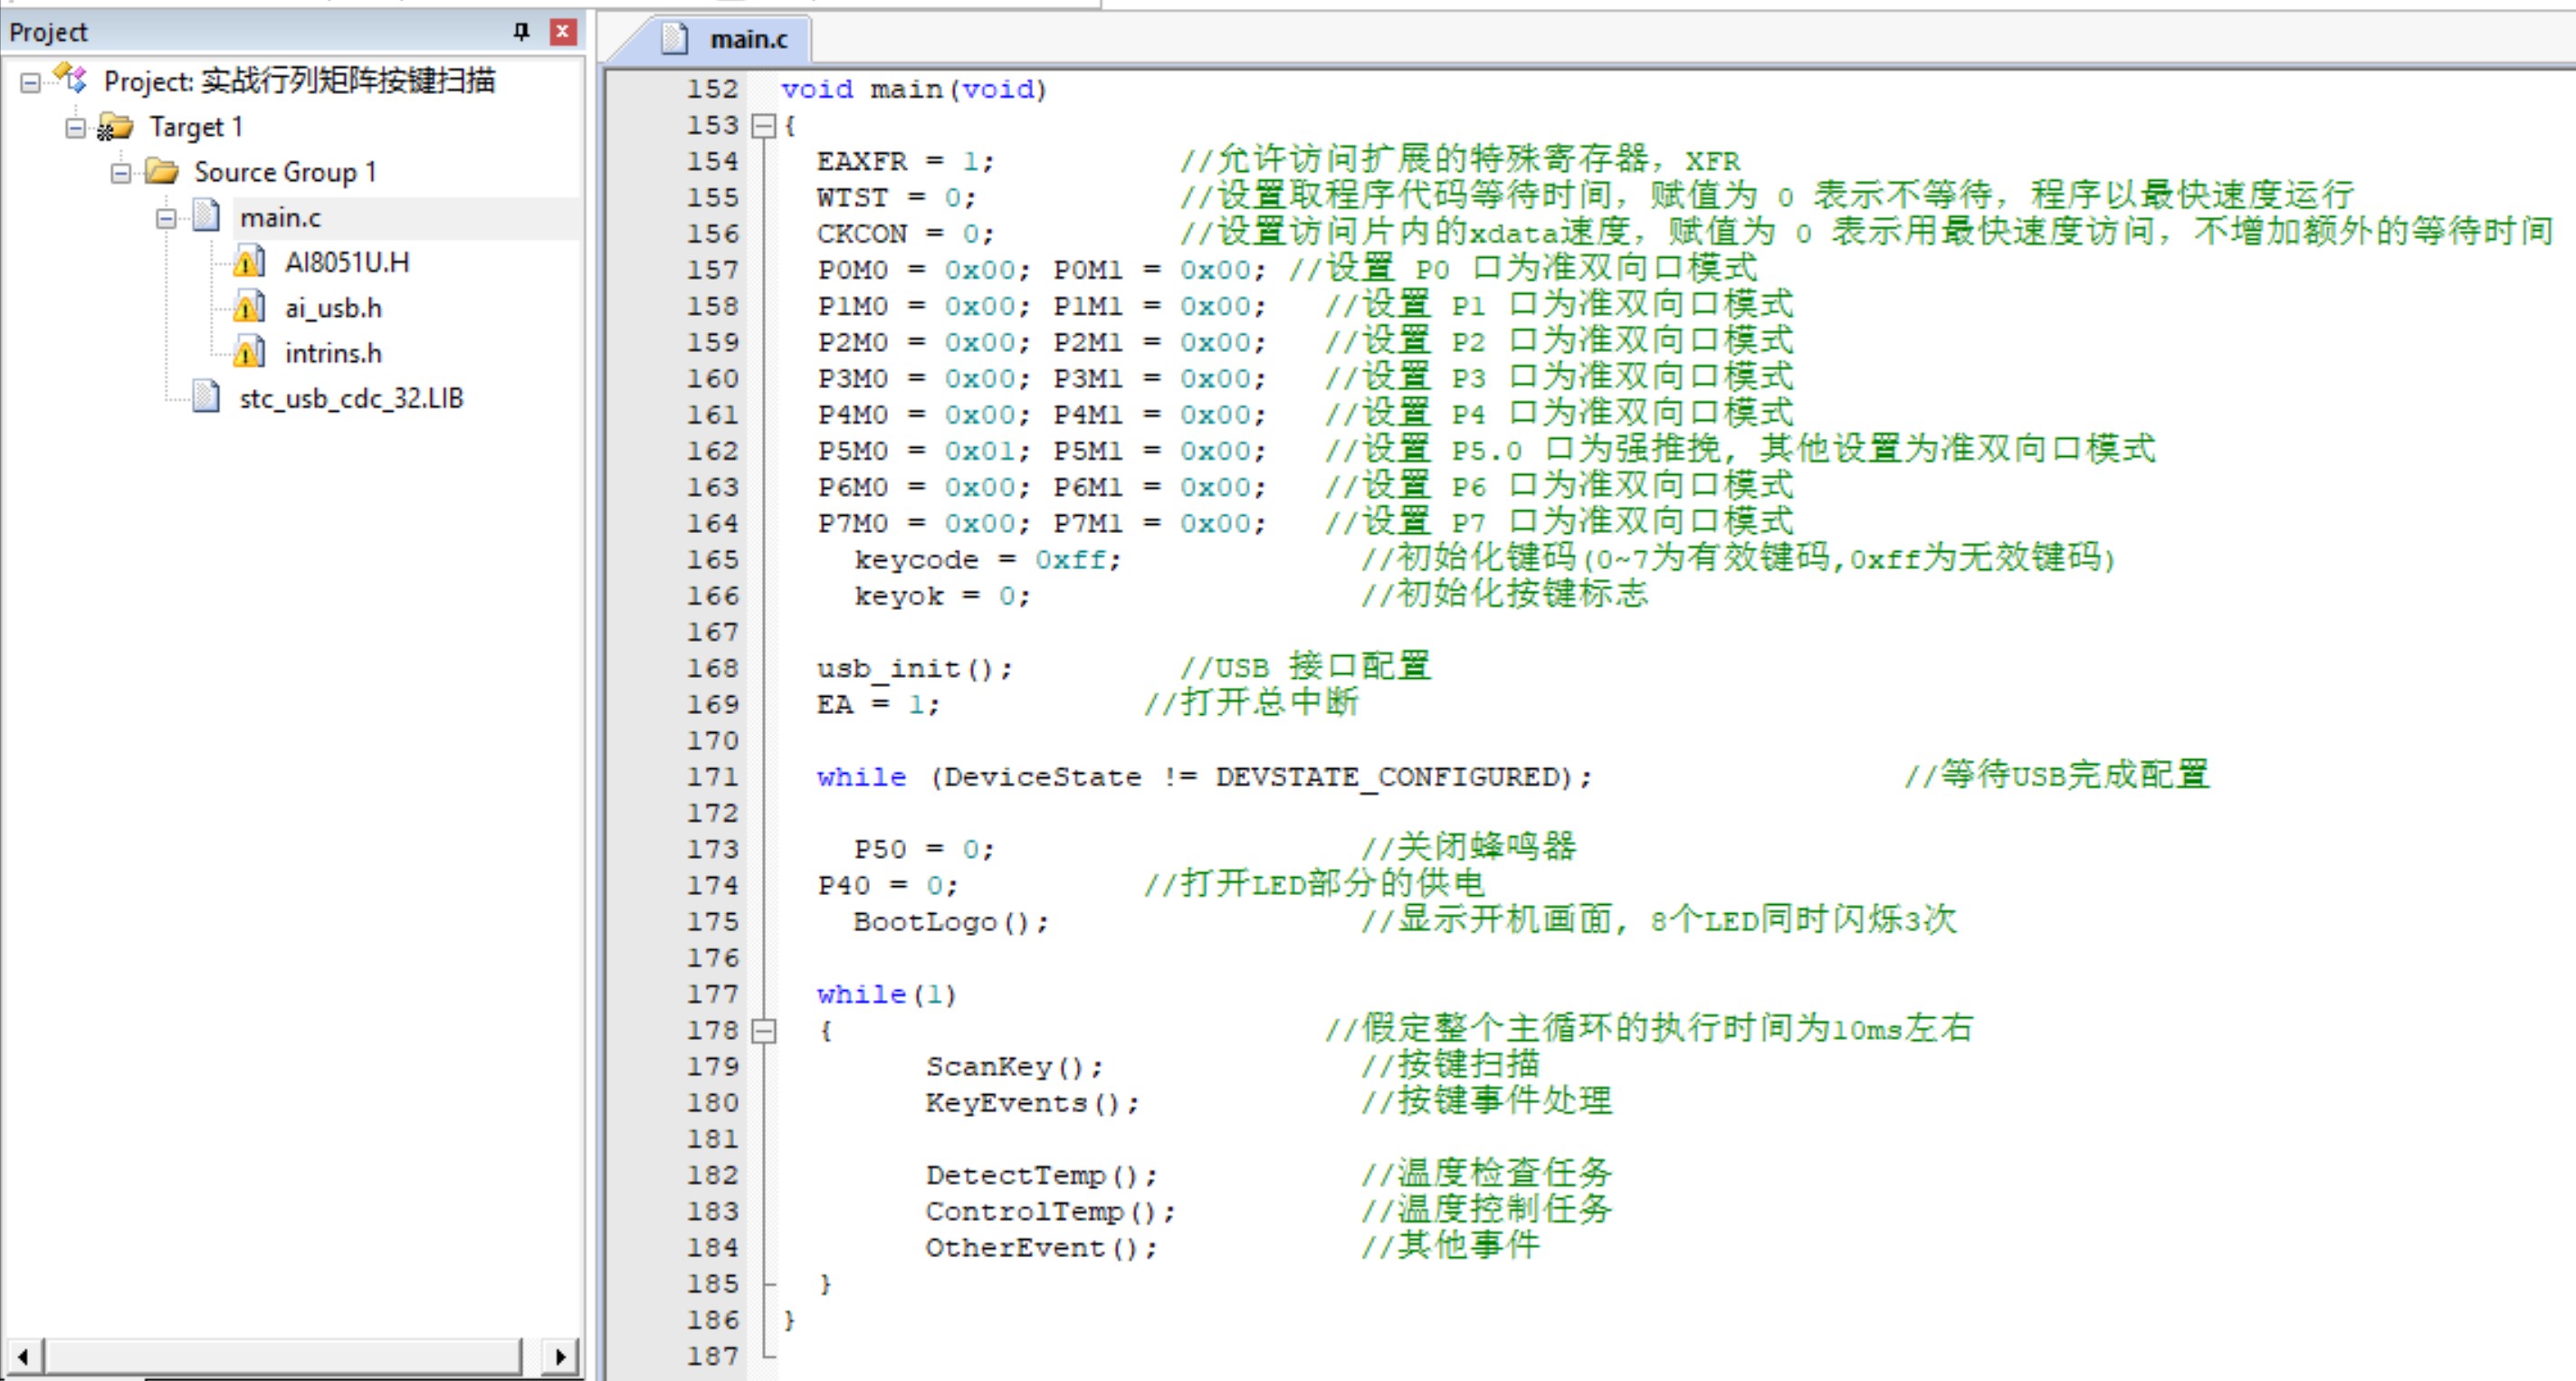Click the 'EAXFR = 1;' statement
Viewport: 2576px width, 1381px height.
click(905, 161)
